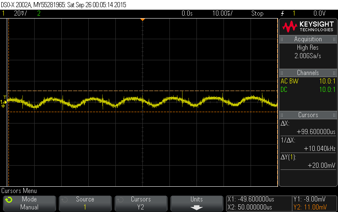
Task: Click the 0.0s time delay readout
Action: pyautogui.click(x=187, y=13)
